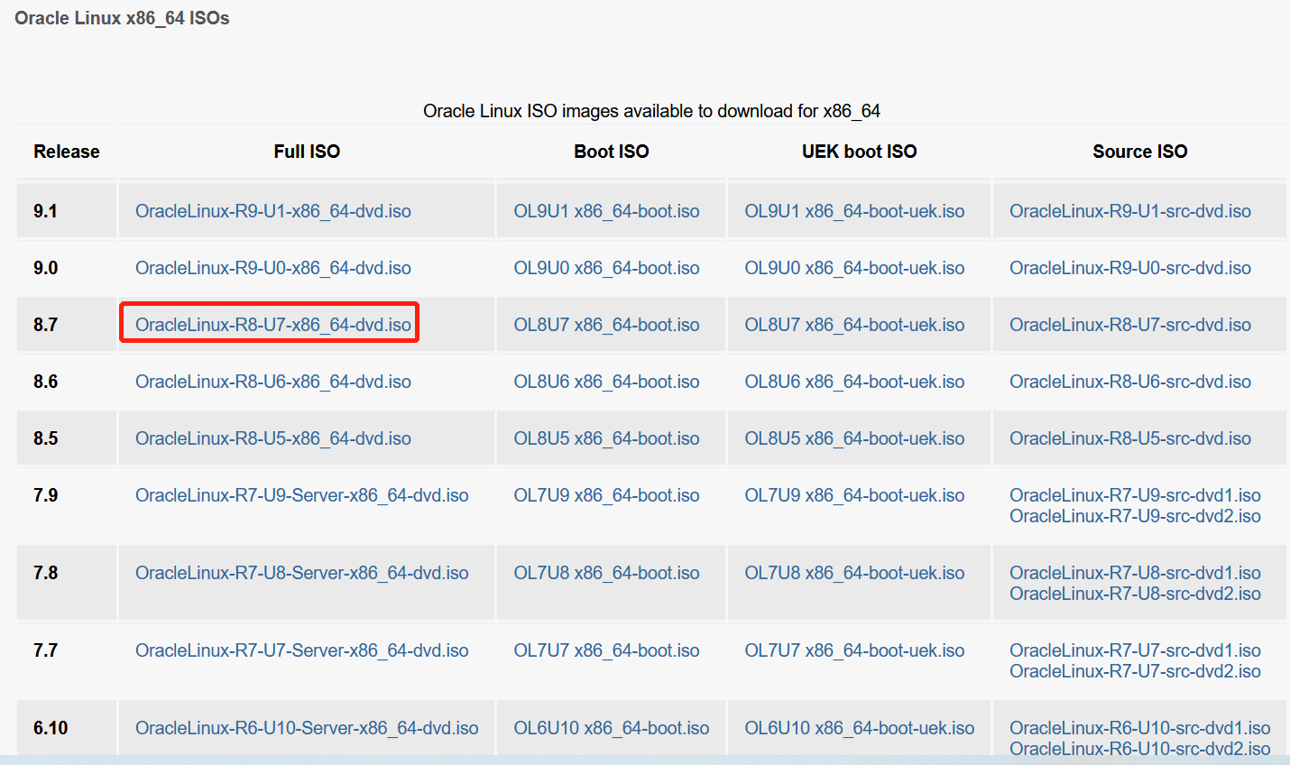The width and height of the screenshot is (1290, 765).
Task: Click OracleLinux-R8-U7-src-dvd.iso link
Action: tap(1130, 325)
